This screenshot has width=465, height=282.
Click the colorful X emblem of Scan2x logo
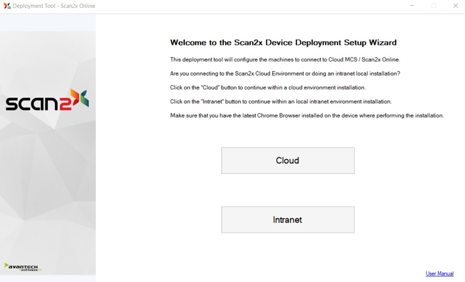pyautogui.click(x=80, y=98)
